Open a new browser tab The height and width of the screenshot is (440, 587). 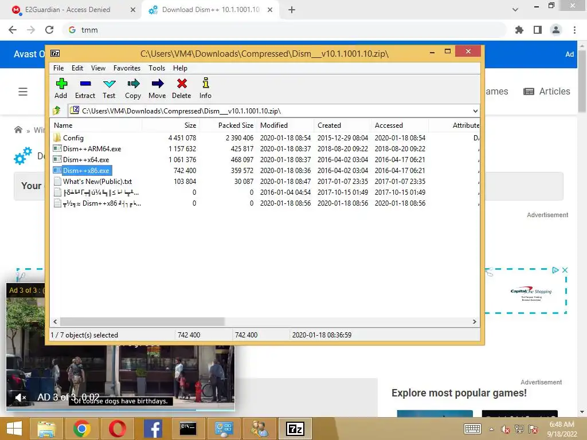[x=292, y=10]
